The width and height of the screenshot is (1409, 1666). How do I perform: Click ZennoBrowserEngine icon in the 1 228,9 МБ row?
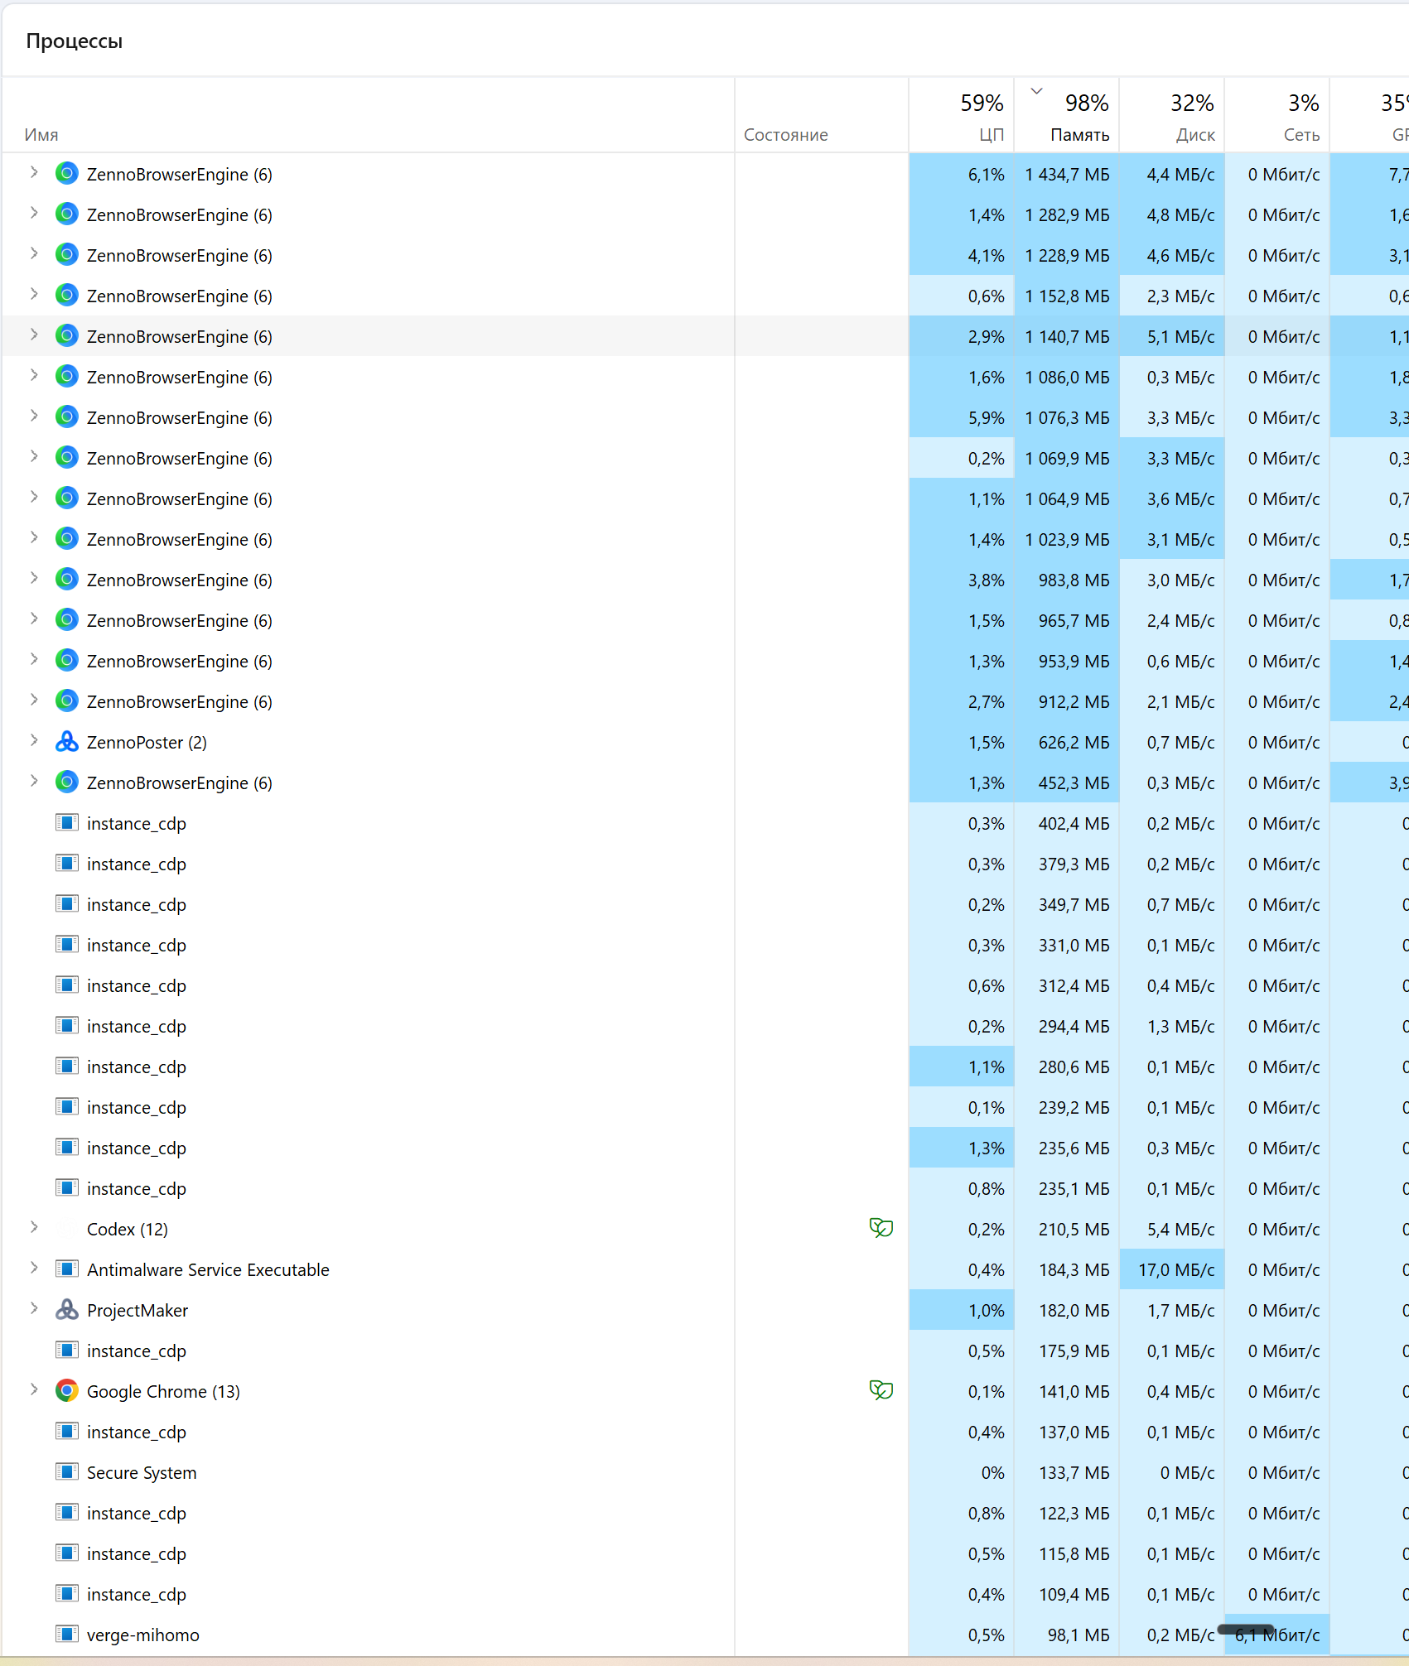pyautogui.click(x=67, y=255)
